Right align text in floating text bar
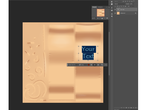 coord(98,65)
